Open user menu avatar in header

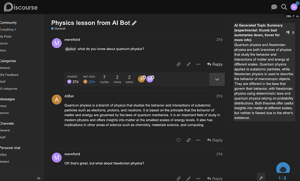coord(294,7)
